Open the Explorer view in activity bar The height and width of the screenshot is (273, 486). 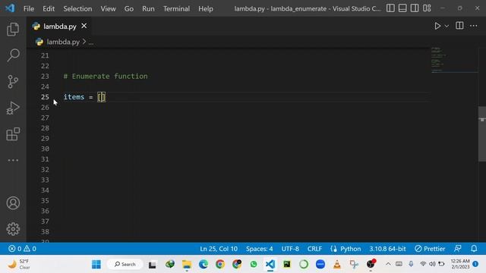[x=13, y=29]
